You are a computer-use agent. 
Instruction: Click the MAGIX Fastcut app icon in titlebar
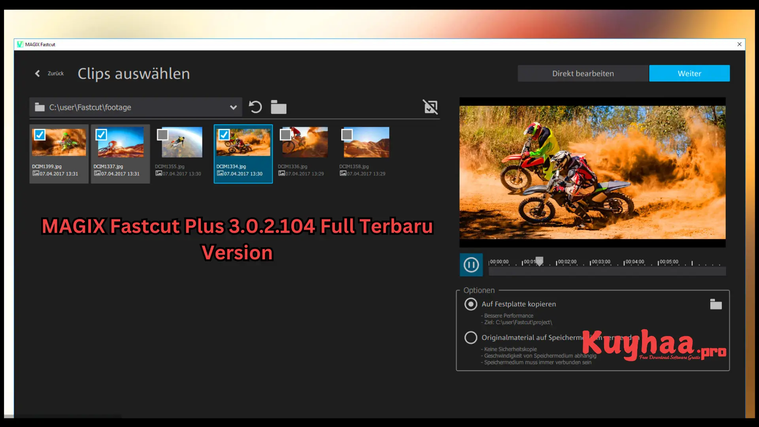click(20, 44)
